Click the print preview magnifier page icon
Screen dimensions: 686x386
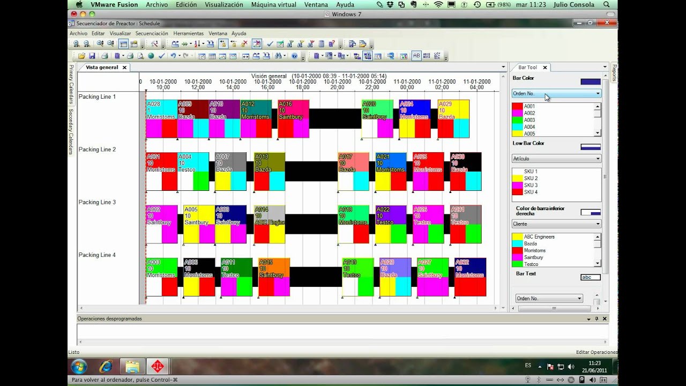140,56
